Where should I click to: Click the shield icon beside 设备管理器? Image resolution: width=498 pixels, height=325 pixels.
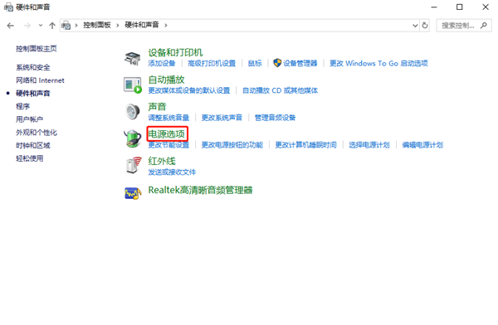pyautogui.click(x=277, y=63)
